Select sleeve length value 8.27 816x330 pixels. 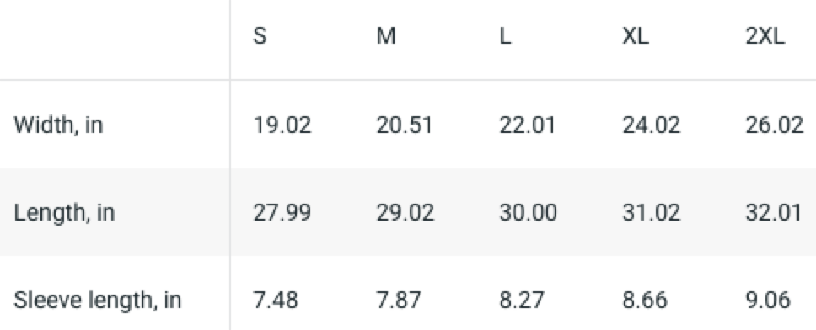pyautogui.click(x=522, y=300)
